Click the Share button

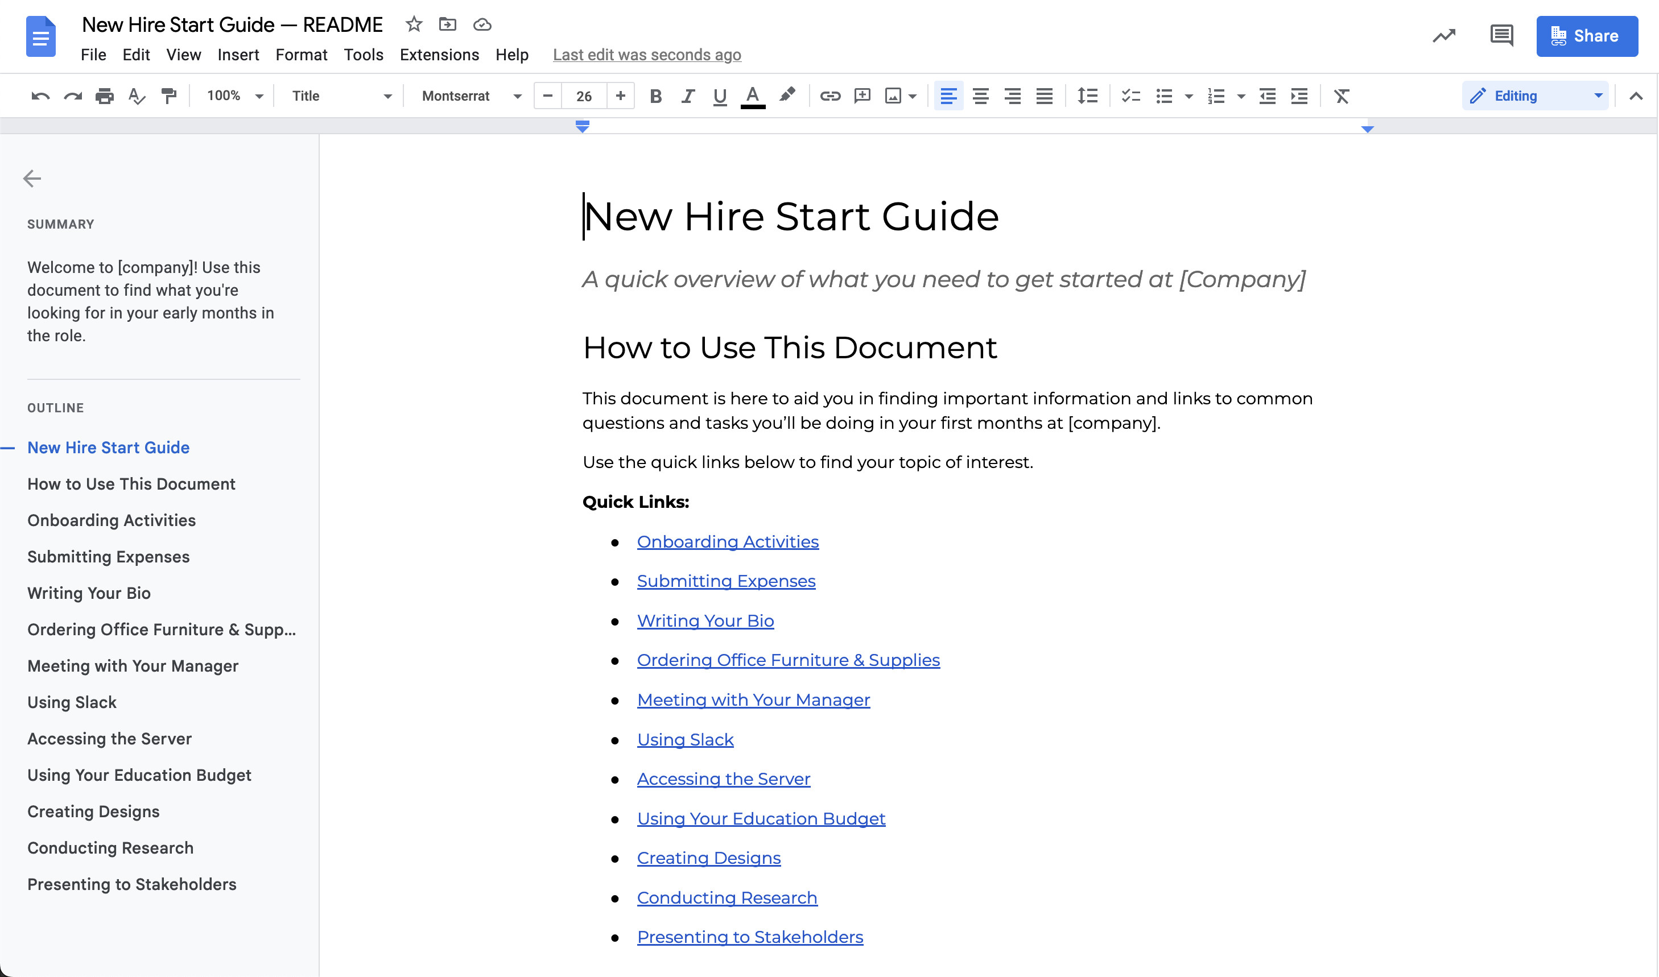coord(1586,36)
